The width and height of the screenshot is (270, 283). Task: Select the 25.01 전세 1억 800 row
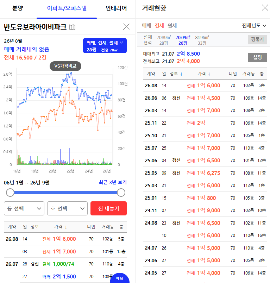point(205,198)
